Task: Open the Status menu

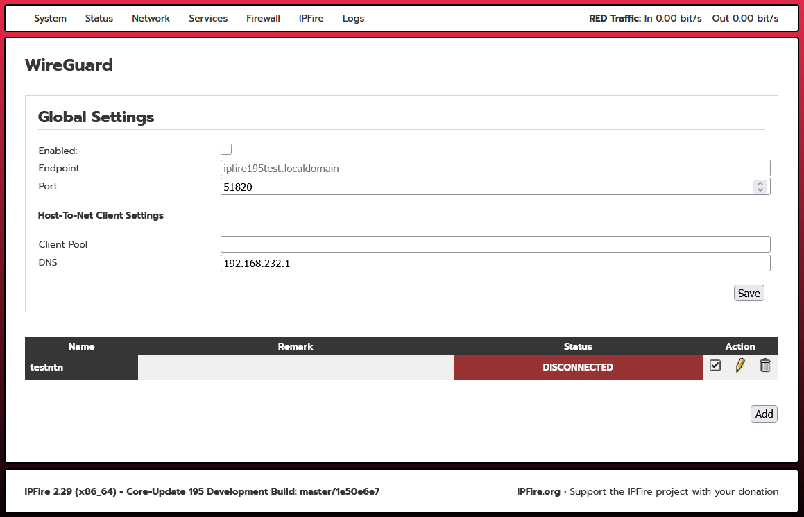Action: [x=99, y=19]
